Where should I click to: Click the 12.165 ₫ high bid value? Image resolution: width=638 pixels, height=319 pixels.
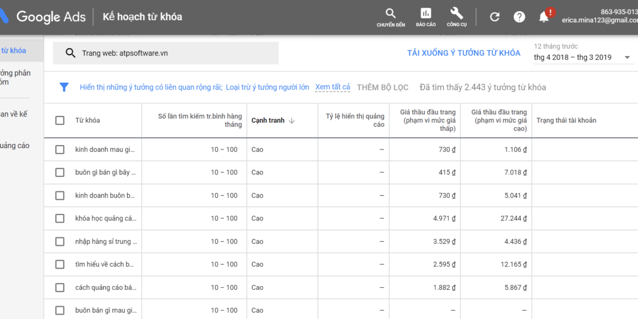coord(514,265)
